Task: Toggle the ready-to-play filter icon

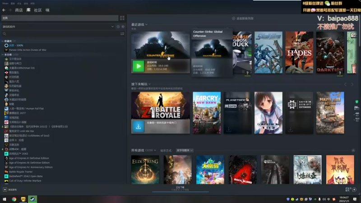Action: (123, 27)
